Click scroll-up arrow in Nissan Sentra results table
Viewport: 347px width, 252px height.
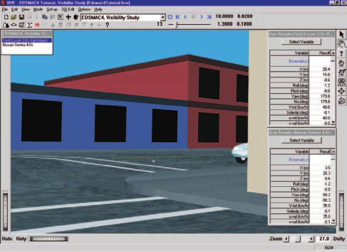pos(333,152)
